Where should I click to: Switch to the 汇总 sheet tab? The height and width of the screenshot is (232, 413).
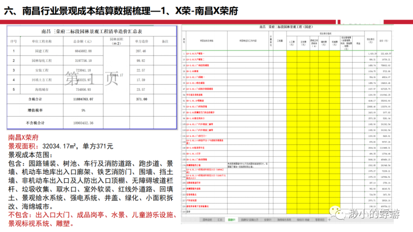click(220, 220)
